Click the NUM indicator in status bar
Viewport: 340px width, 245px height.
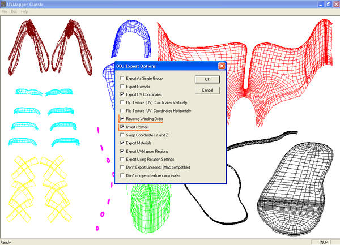click(x=324, y=242)
